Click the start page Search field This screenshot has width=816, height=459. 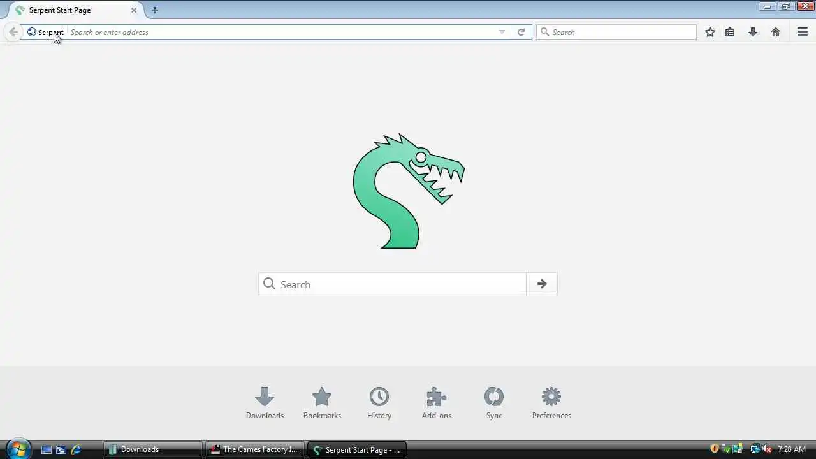point(392,284)
